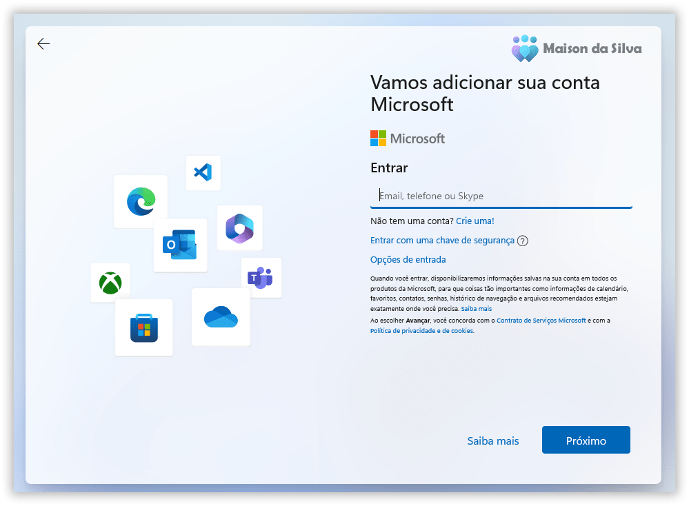Click the Maison da Silva hearts logo
The width and height of the screenshot is (689, 506).
point(525,48)
